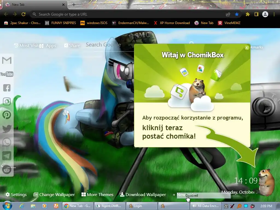Open the UC Browser taskbar icon
This screenshot has width=280, height=210.
[x=56, y=206]
